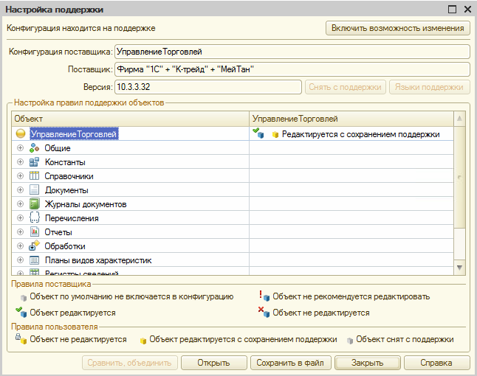Click the Объект column header

point(130,119)
